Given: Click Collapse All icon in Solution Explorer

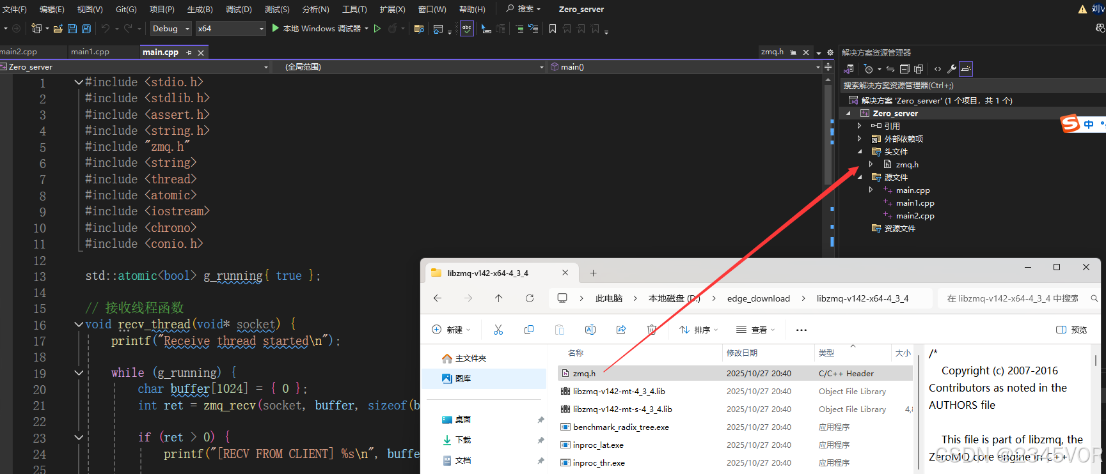Looking at the screenshot, I should 905,69.
